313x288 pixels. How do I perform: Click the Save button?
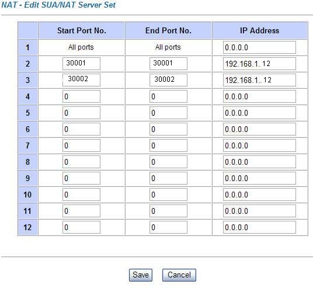tap(141, 275)
